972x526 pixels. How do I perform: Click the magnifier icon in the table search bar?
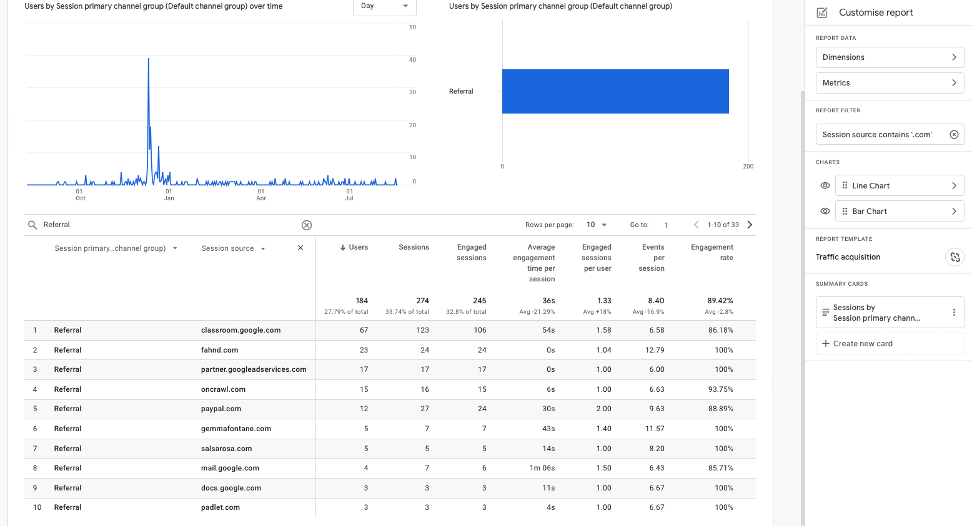pyautogui.click(x=32, y=225)
